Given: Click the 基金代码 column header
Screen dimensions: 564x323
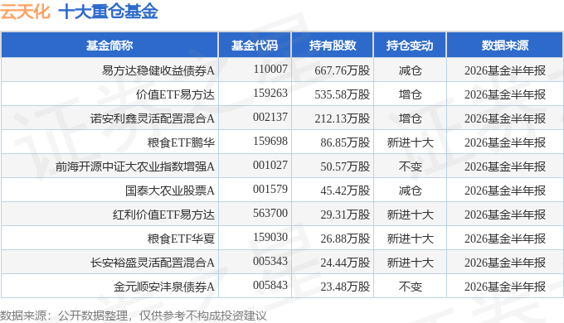Looking at the screenshot, I should coord(255,46).
